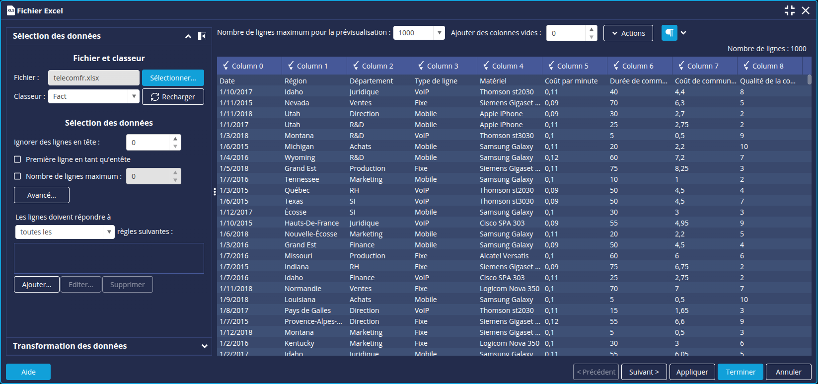Click the Column 0 header type icon
This screenshot has height=384, width=818.
point(226,66)
